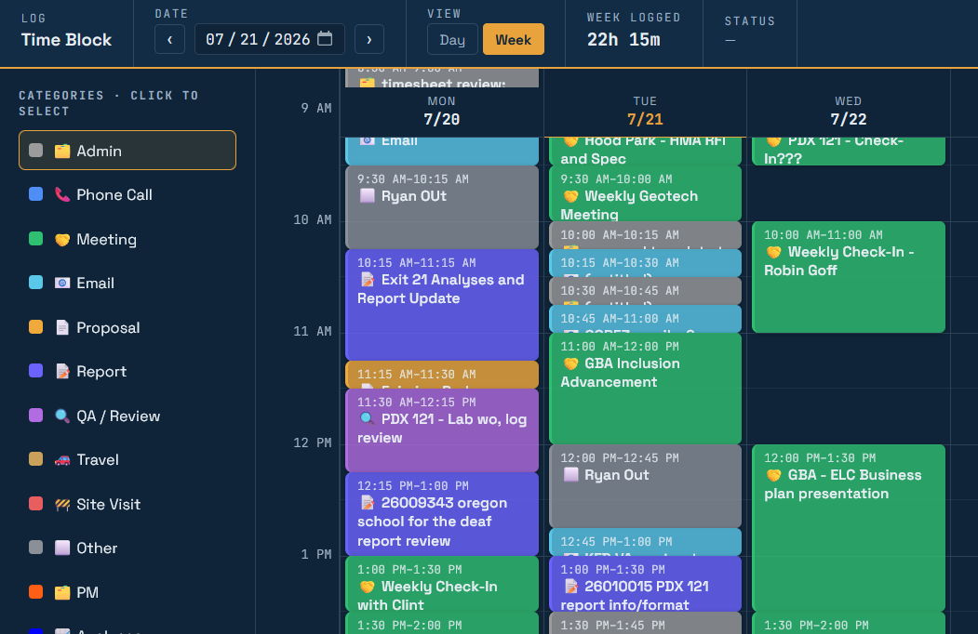This screenshot has height=634, width=978.
Task: Click the handshake icon in the Robin Goff block
Action: 773,252
